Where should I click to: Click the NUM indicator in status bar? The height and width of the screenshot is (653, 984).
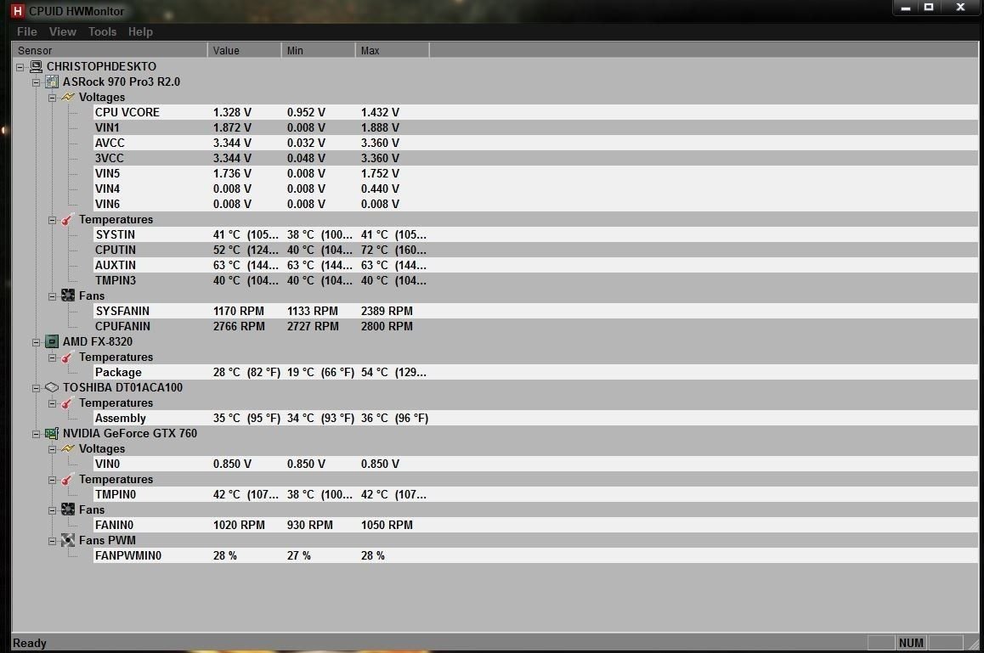coord(911,643)
